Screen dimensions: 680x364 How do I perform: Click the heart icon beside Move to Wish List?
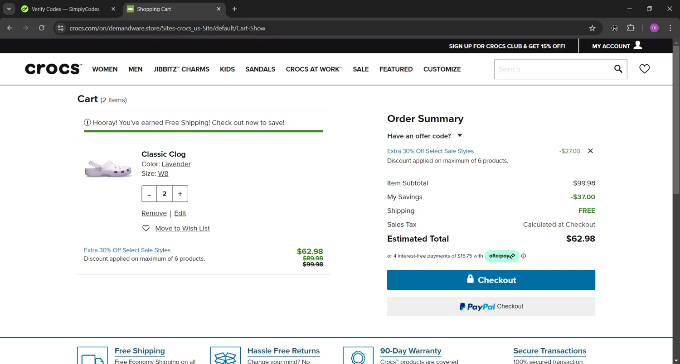(x=146, y=229)
